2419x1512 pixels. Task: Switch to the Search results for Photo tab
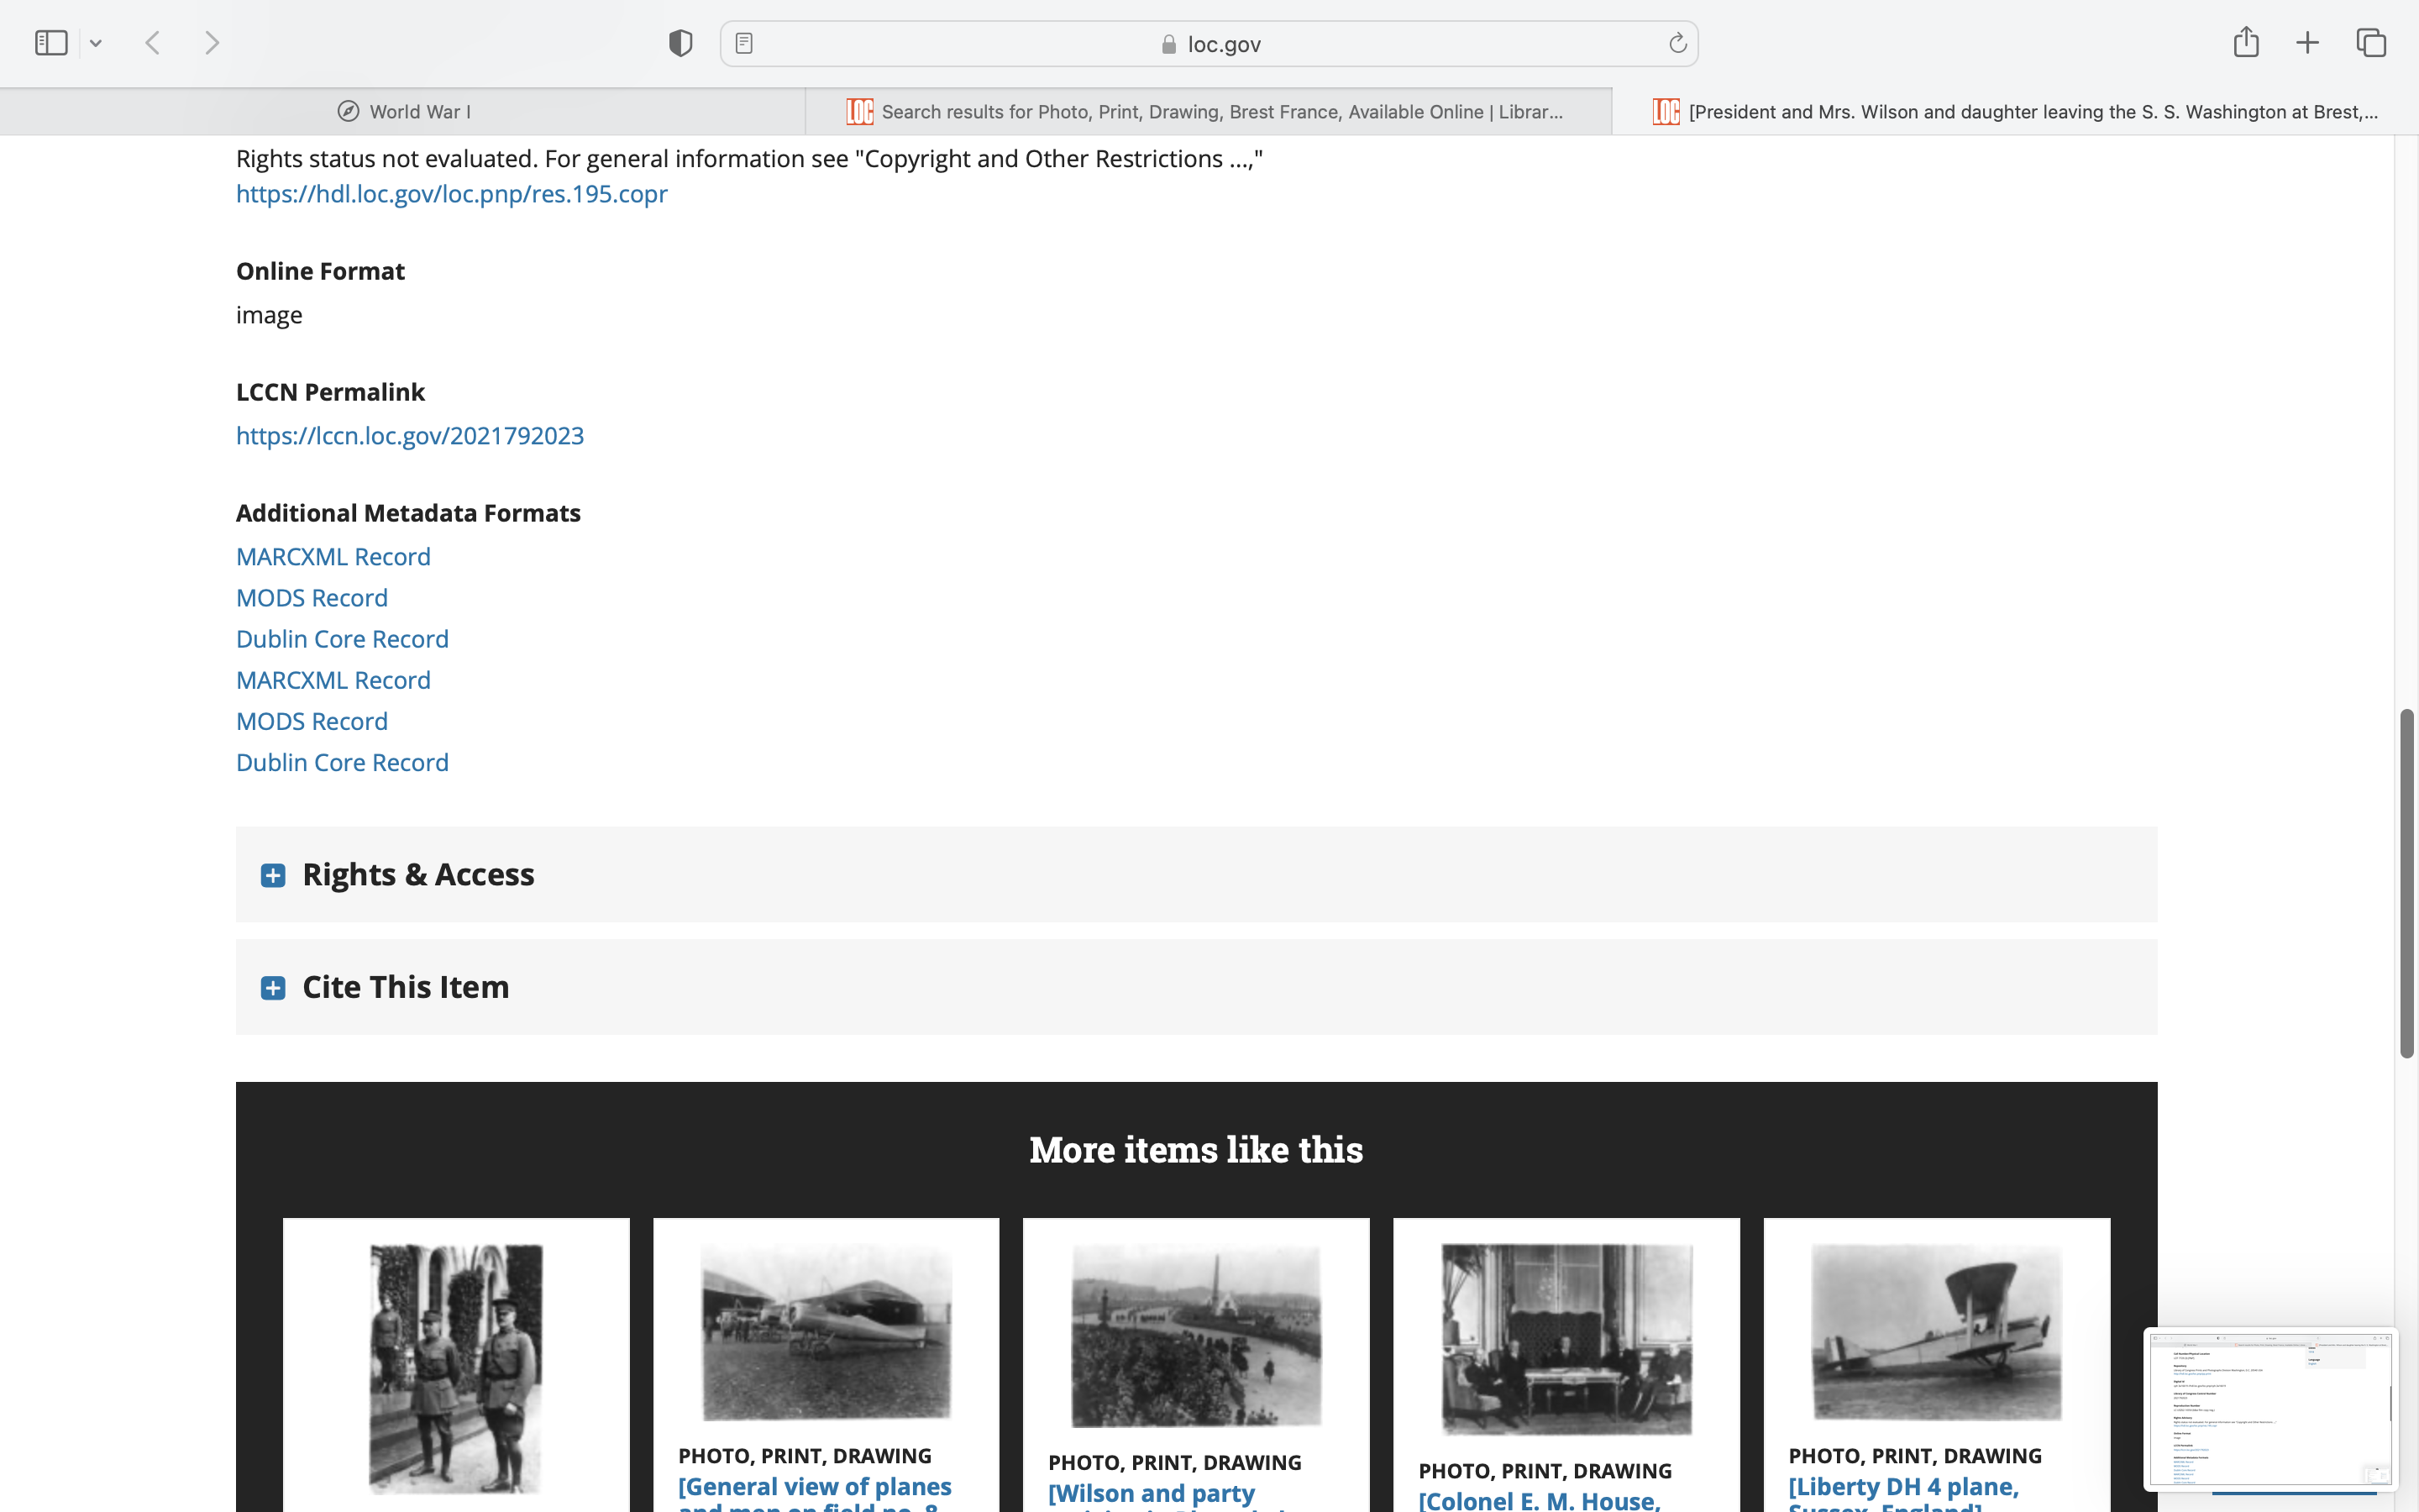pyautogui.click(x=1208, y=112)
